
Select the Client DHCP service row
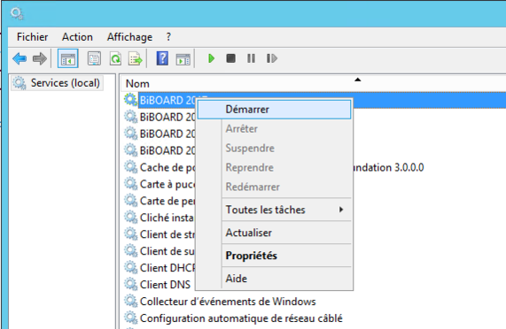click(167, 268)
